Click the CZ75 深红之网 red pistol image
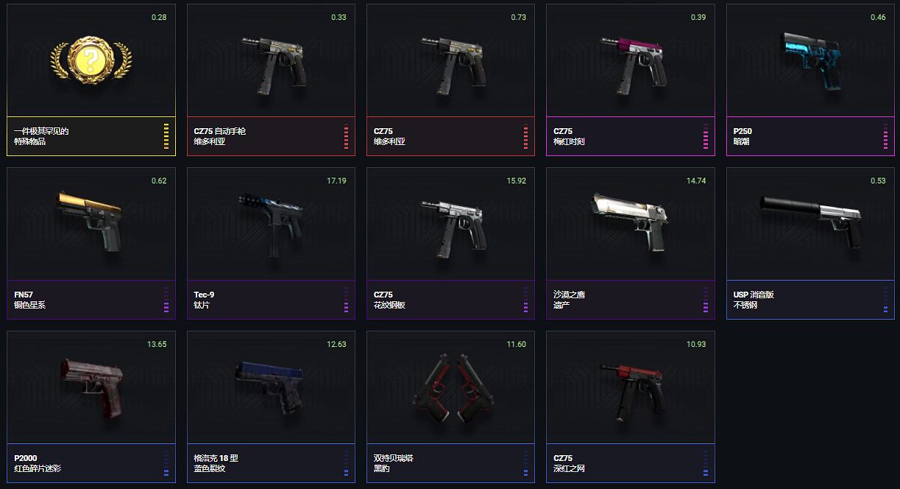The width and height of the screenshot is (900, 489). click(x=630, y=390)
